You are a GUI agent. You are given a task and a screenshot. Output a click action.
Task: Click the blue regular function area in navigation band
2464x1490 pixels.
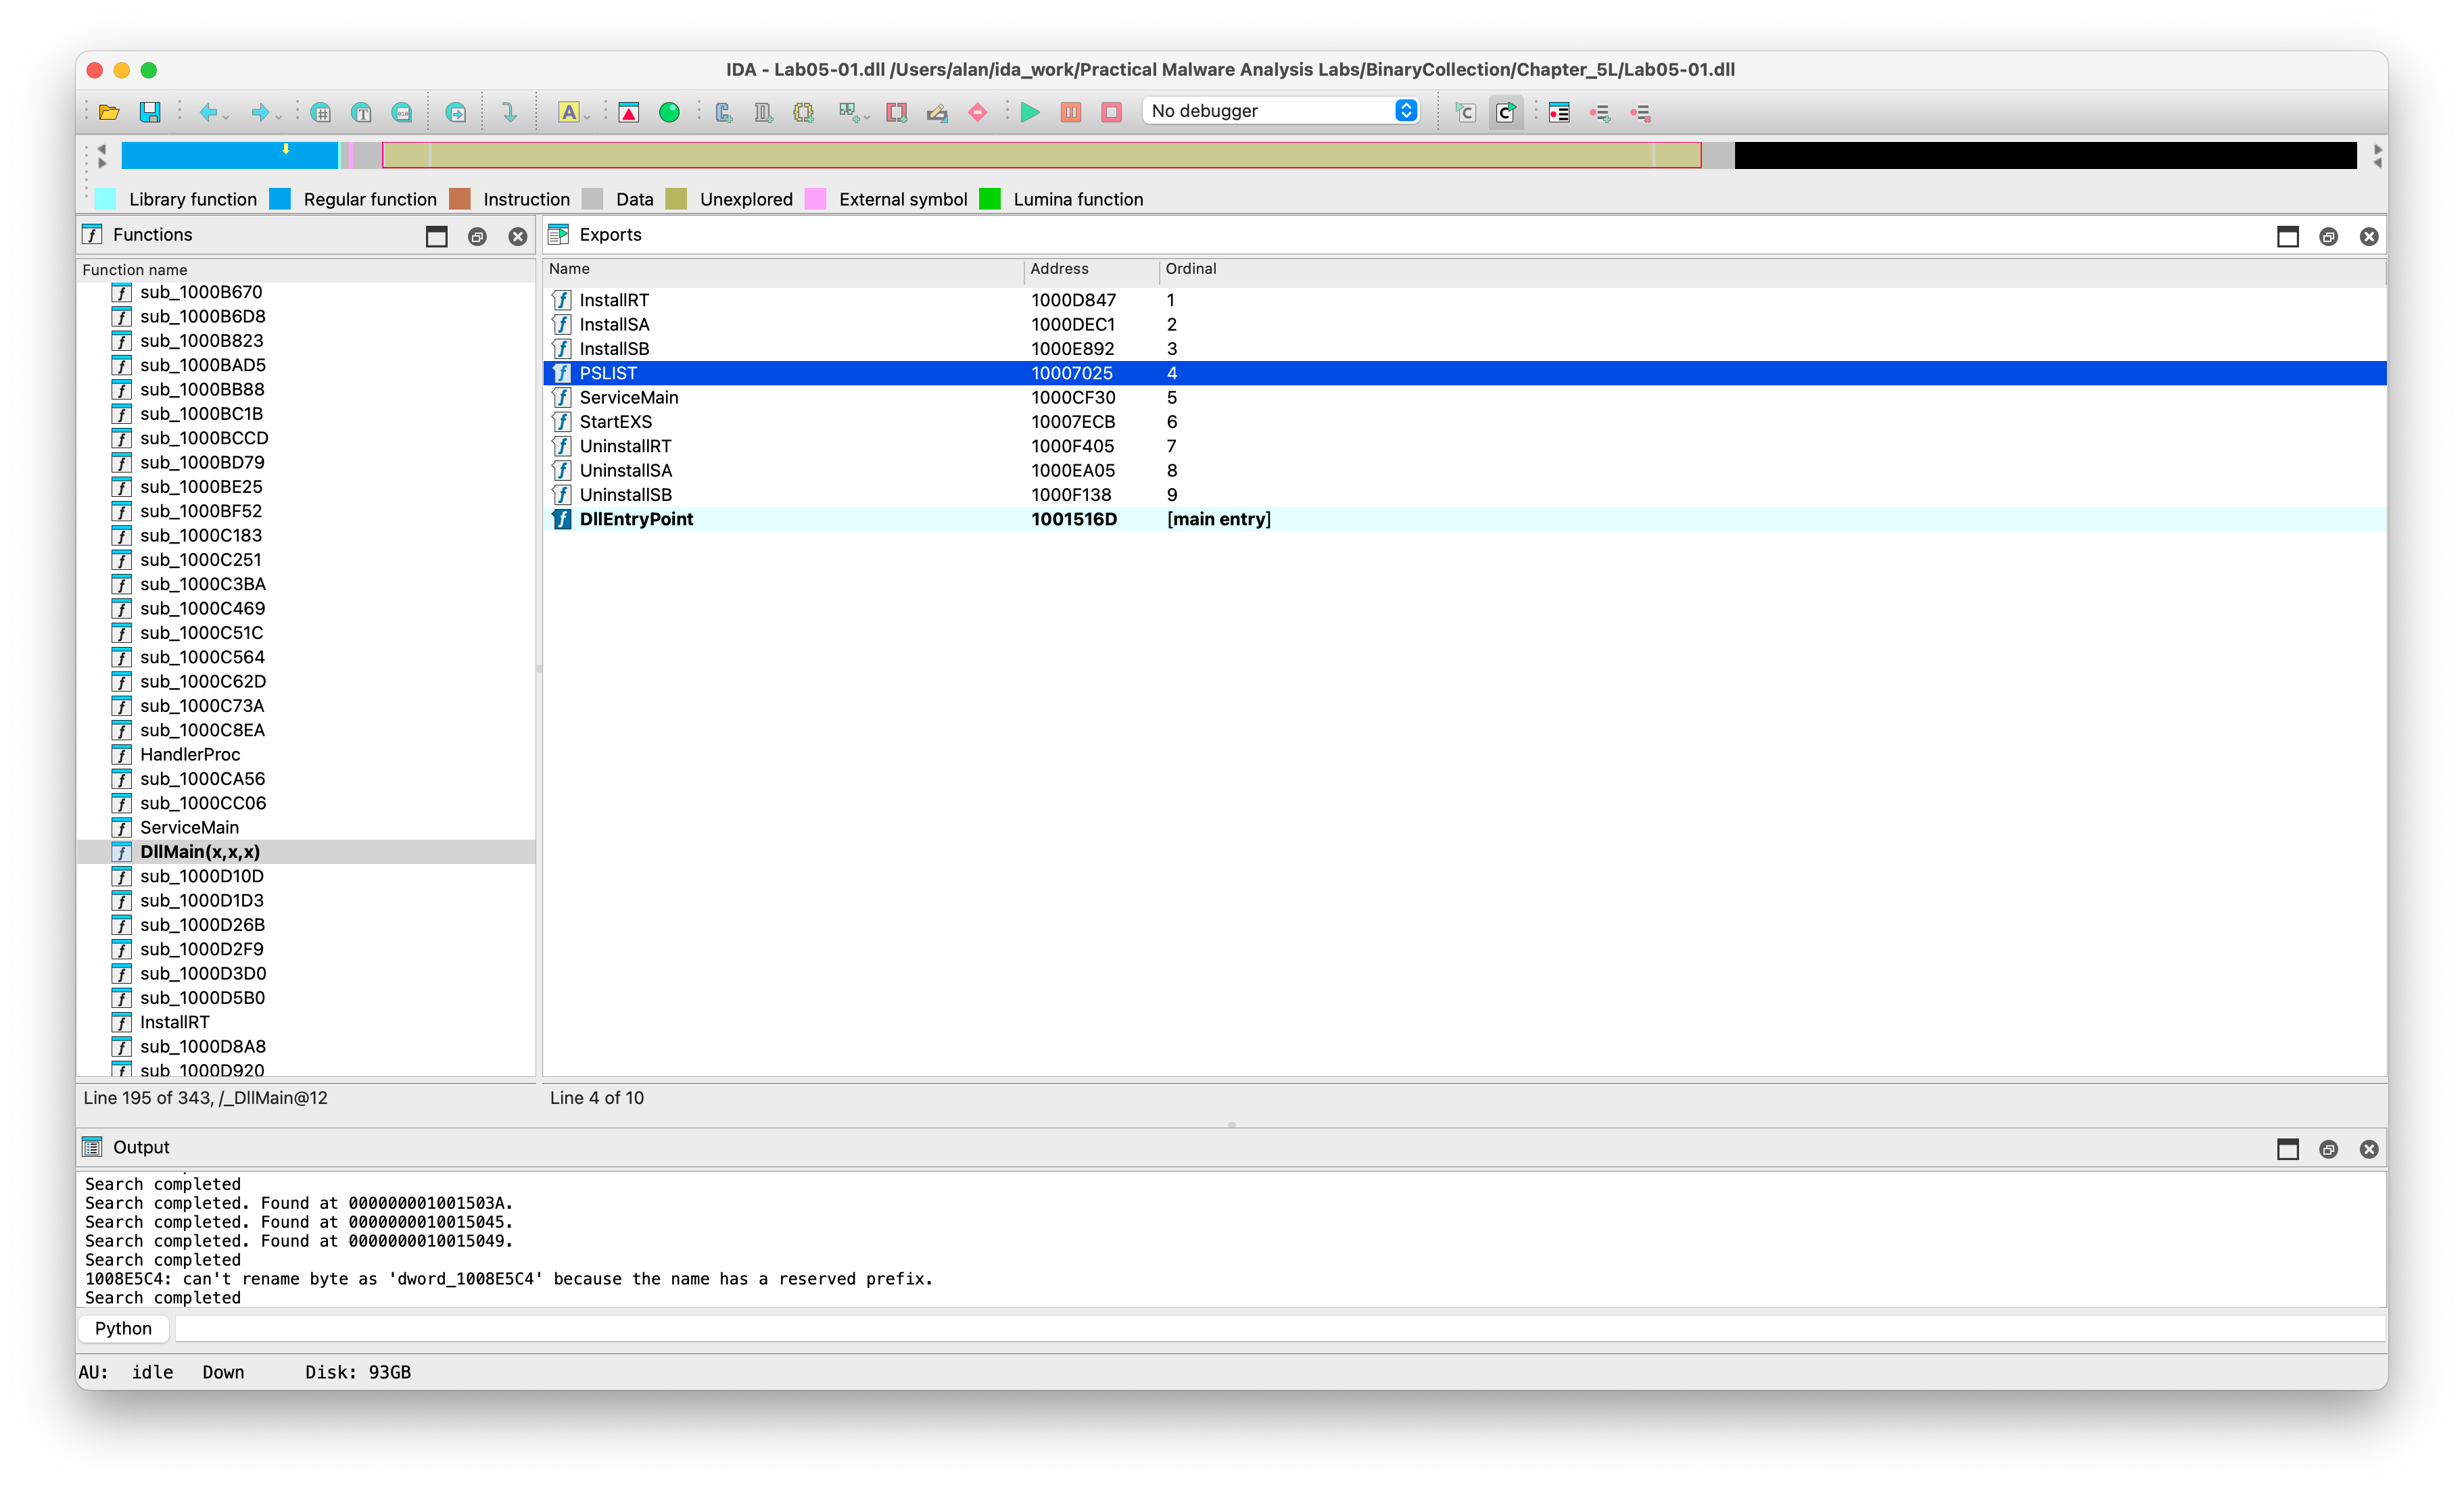tap(229, 155)
